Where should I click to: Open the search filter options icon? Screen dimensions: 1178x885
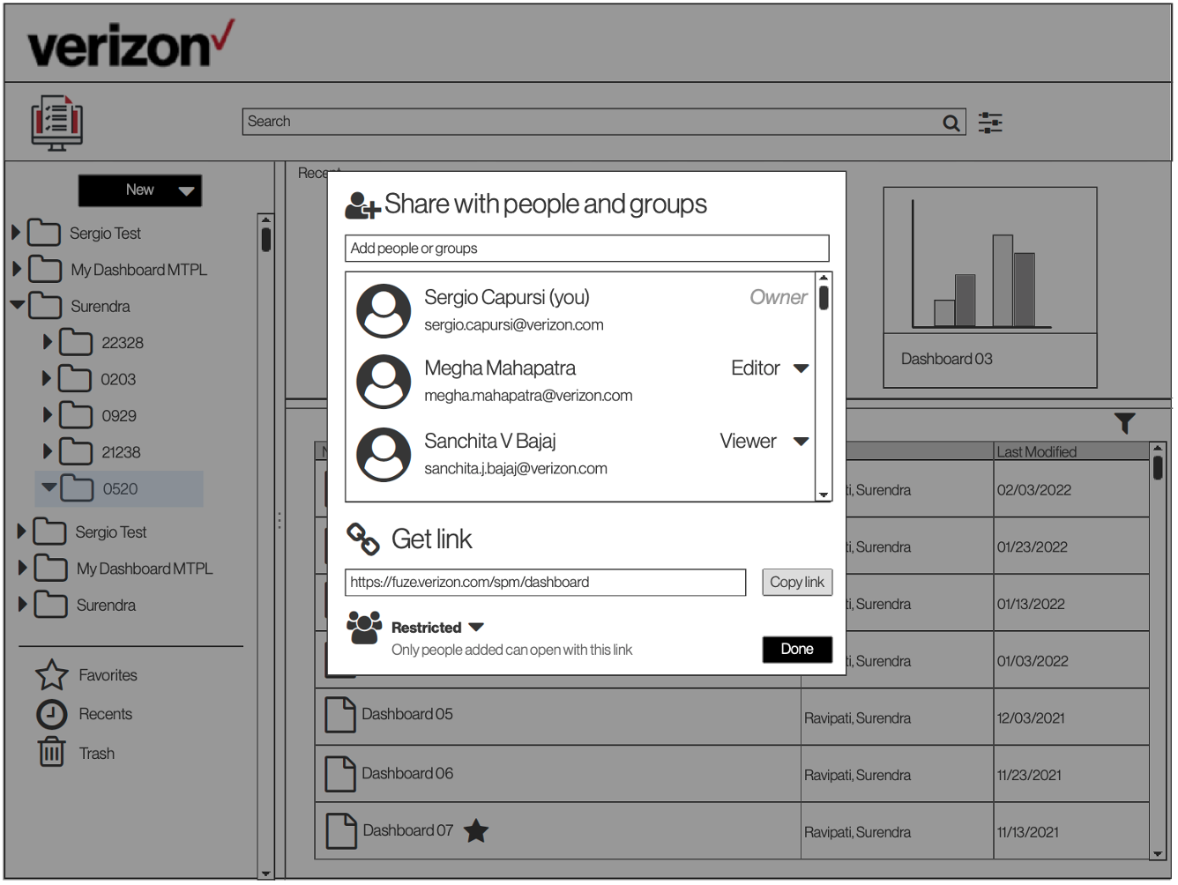pyautogui.click(x=990, y=122)
